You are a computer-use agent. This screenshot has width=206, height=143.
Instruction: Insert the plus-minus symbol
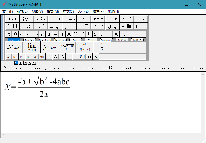[x=62, y=34]
